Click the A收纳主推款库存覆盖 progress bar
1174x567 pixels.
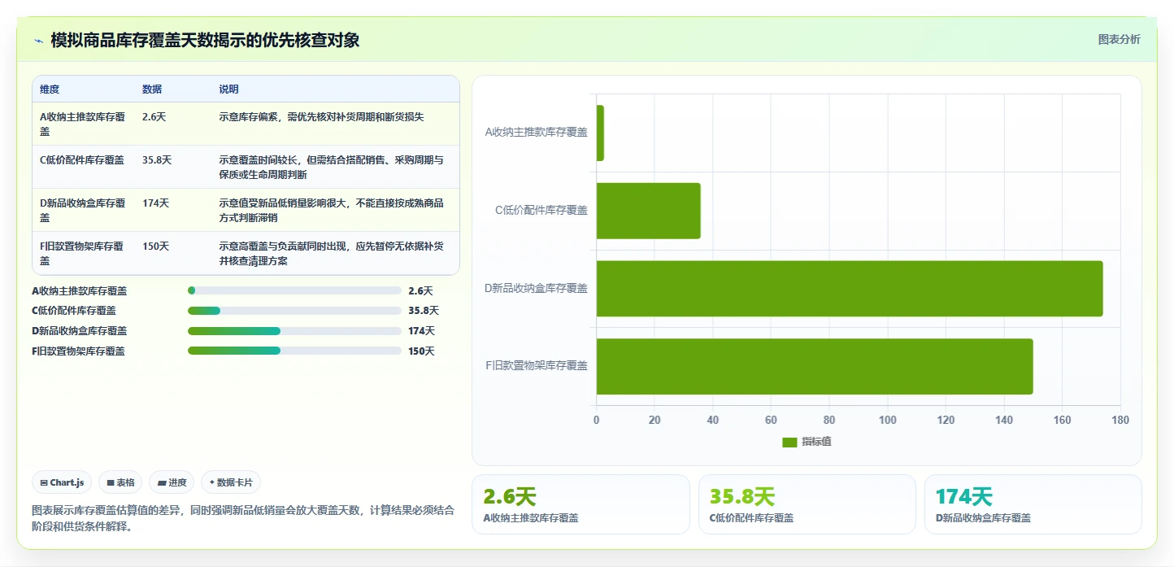294,290
